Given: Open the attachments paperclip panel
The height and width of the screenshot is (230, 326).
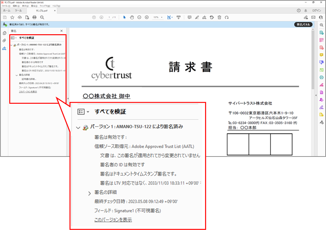Looking at the screenshot, I should click(4, 41).
